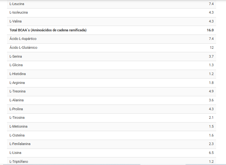This screenshot has width=226, height=165.
Task: Click the L-Treonina row label
Action: click(18, 91)
